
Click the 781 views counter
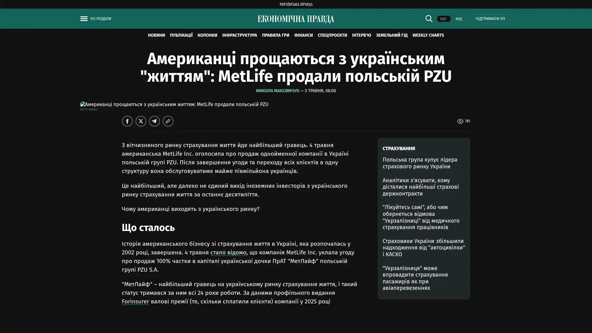[463, 121]
